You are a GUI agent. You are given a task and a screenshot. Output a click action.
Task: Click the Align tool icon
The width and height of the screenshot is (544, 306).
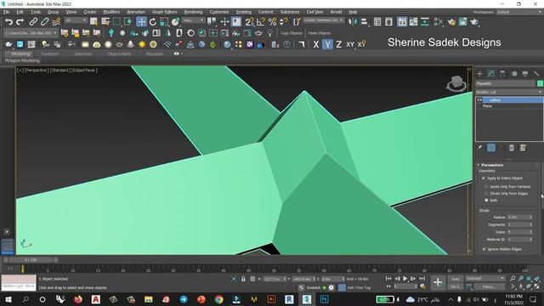pyautogui.click(x=364, y=22)
